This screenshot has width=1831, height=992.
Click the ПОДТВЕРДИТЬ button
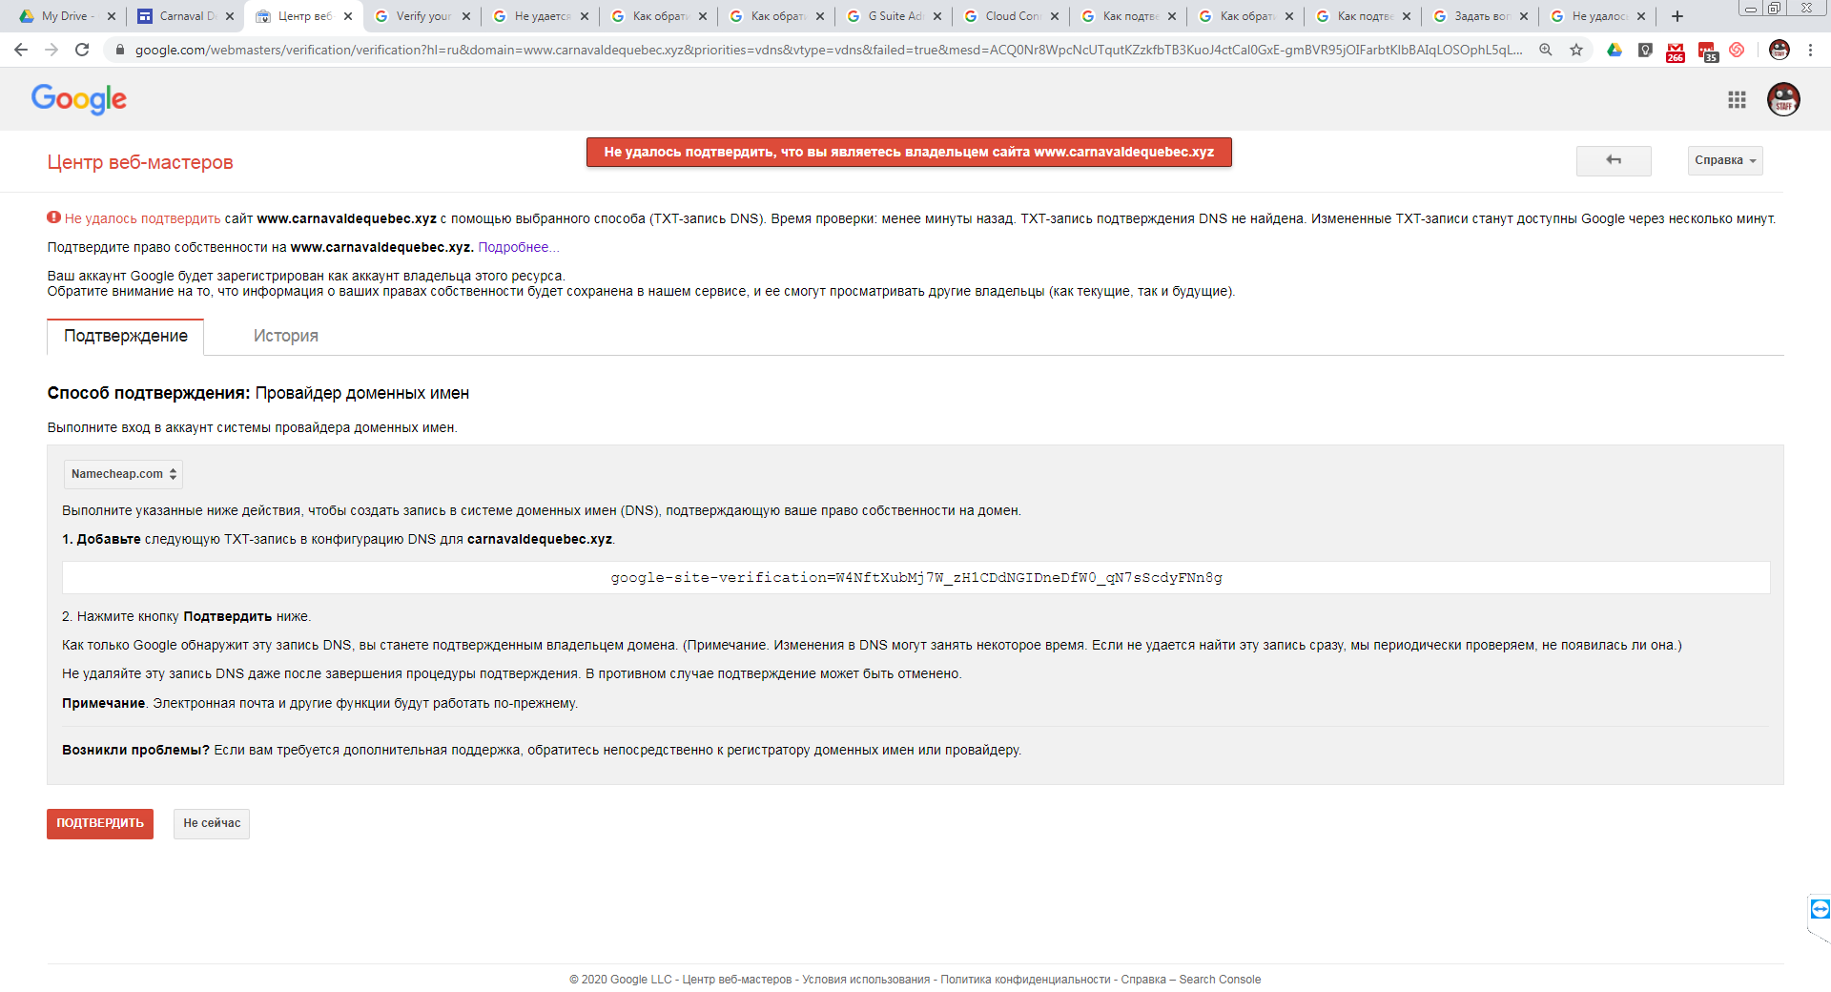pos(100,823)
